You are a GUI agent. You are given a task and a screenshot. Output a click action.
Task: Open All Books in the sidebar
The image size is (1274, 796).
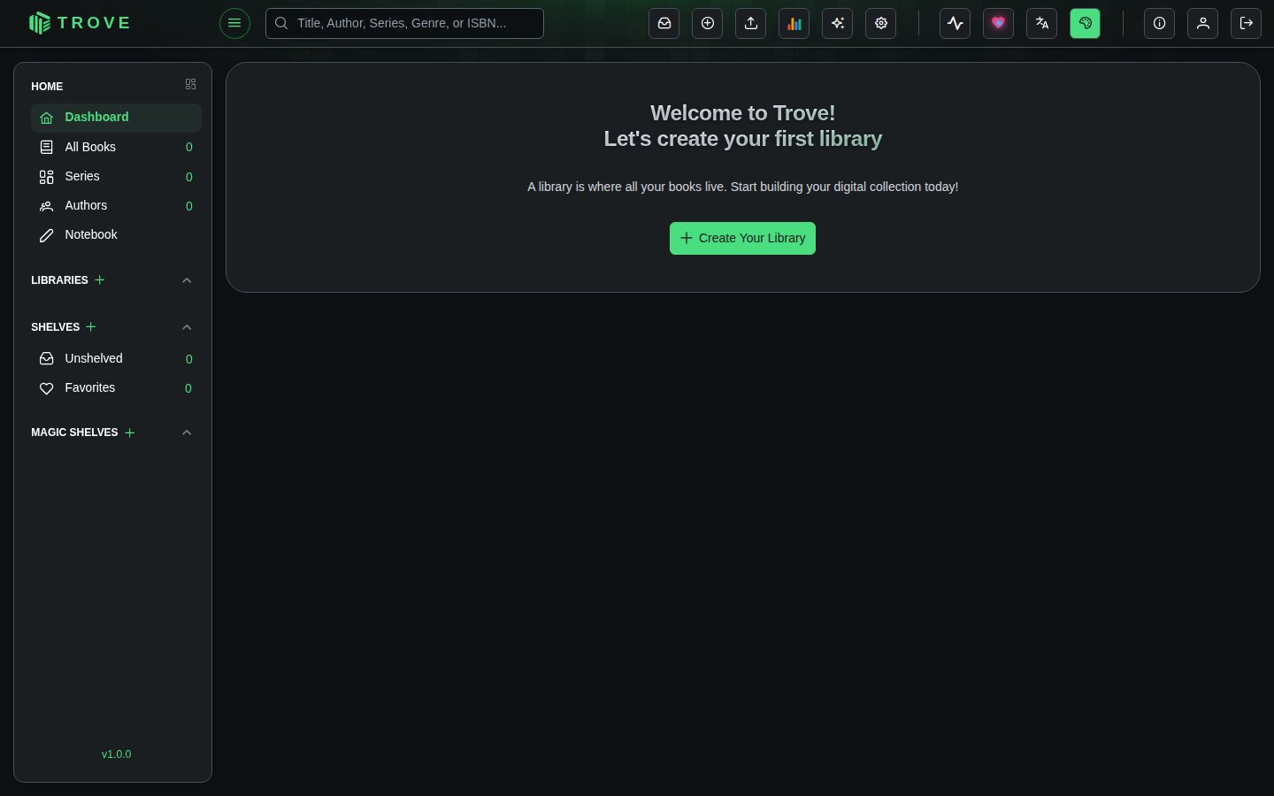116,147
